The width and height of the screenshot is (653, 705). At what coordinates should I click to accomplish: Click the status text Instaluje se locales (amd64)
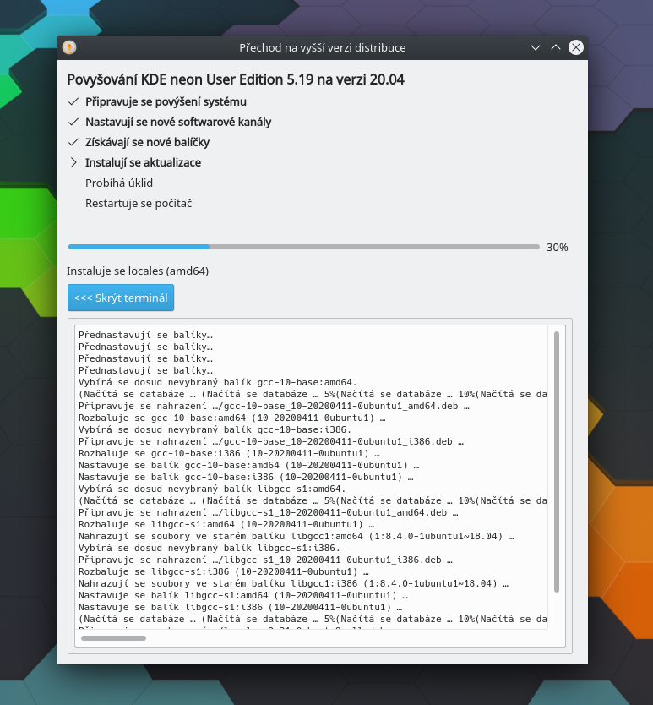click(138, 271)
